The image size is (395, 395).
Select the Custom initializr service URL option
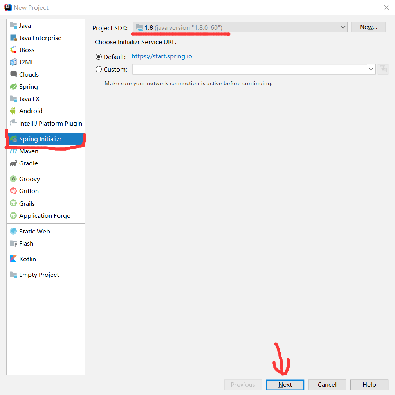pos(99,69)
